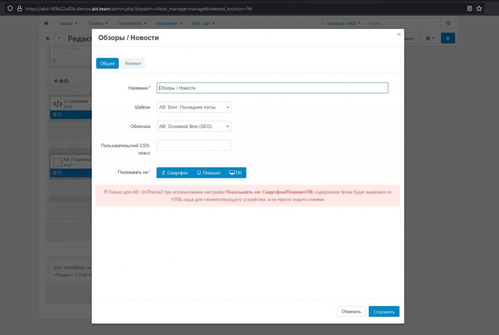Toggle ПК display option

[236, 173]
